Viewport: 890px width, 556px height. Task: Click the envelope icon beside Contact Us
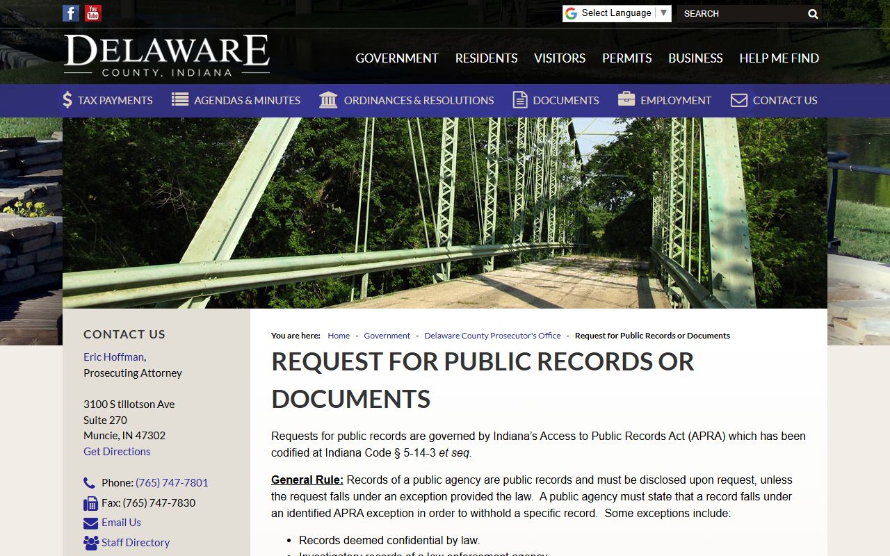tap(739, 100)
